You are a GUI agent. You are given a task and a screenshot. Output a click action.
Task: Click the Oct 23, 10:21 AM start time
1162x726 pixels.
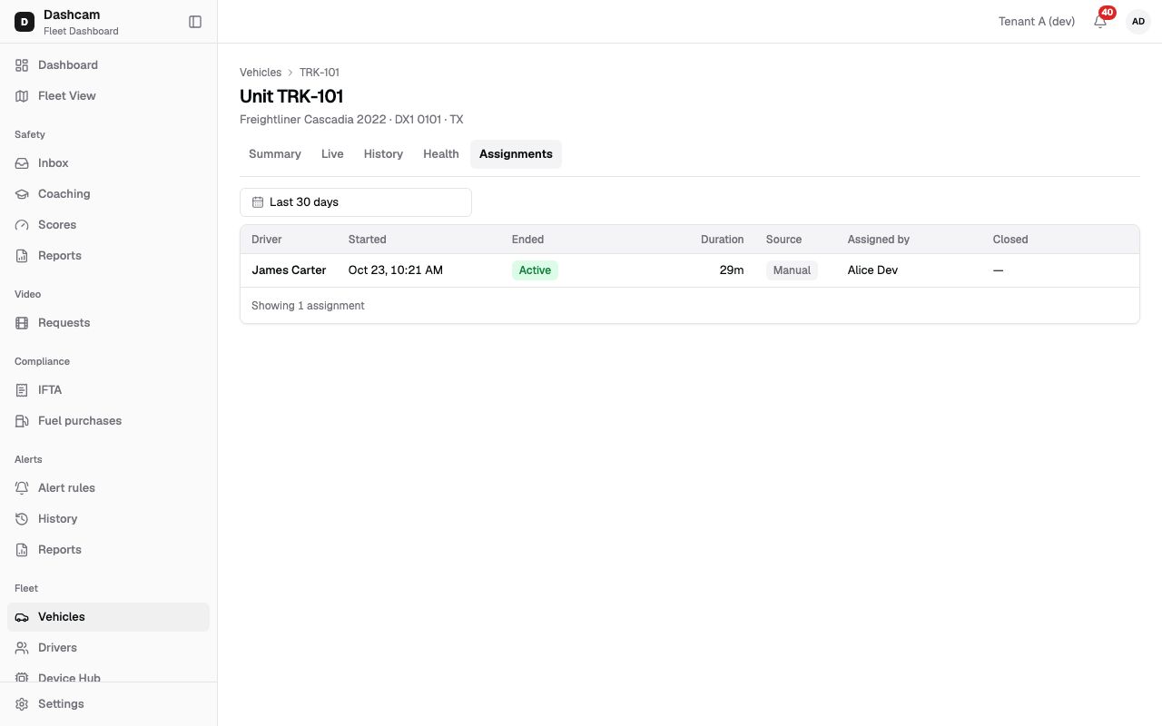[x=396, y=270]
